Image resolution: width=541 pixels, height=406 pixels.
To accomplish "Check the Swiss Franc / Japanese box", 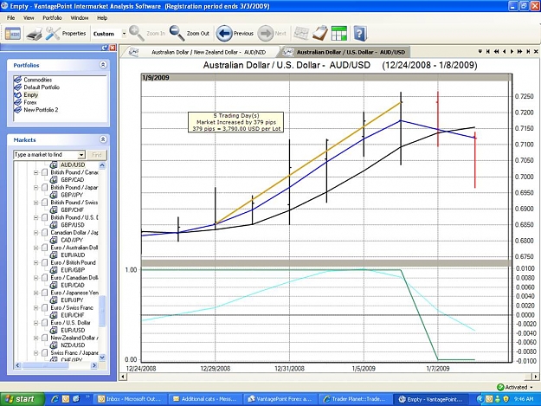I will pos(44,353).
